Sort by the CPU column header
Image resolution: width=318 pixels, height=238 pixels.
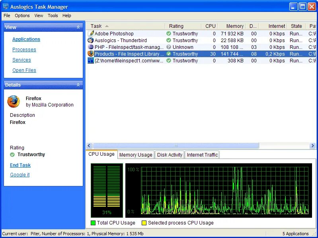pos(210,26)
